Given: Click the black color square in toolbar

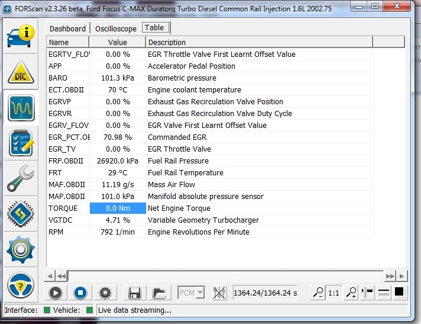Looking at the screenshot, I should (399, 292).
